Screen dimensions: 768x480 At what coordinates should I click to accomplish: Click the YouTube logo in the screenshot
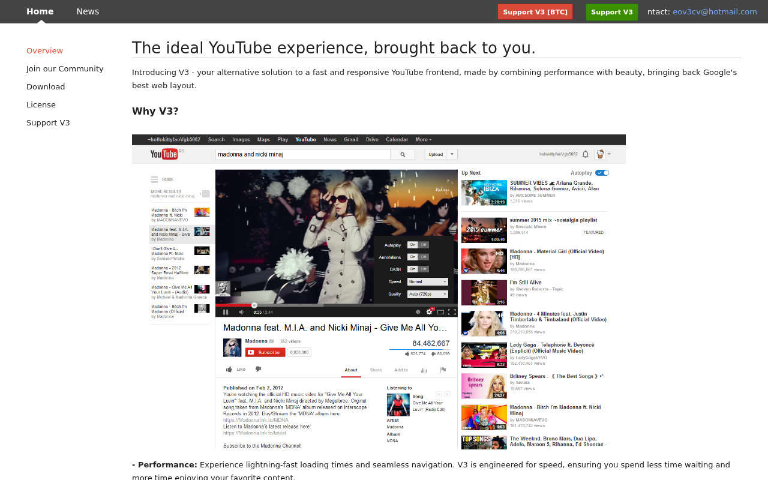[164, 154]
